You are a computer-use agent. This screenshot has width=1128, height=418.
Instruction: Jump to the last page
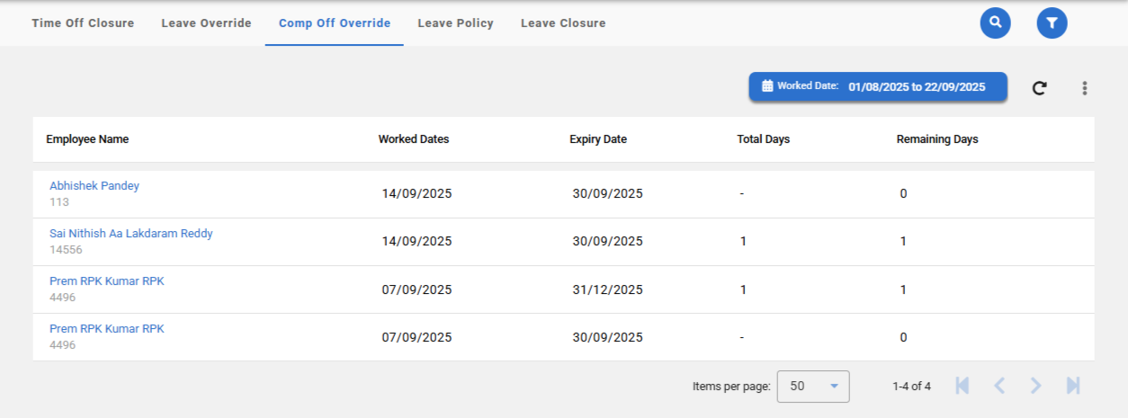1072,386
